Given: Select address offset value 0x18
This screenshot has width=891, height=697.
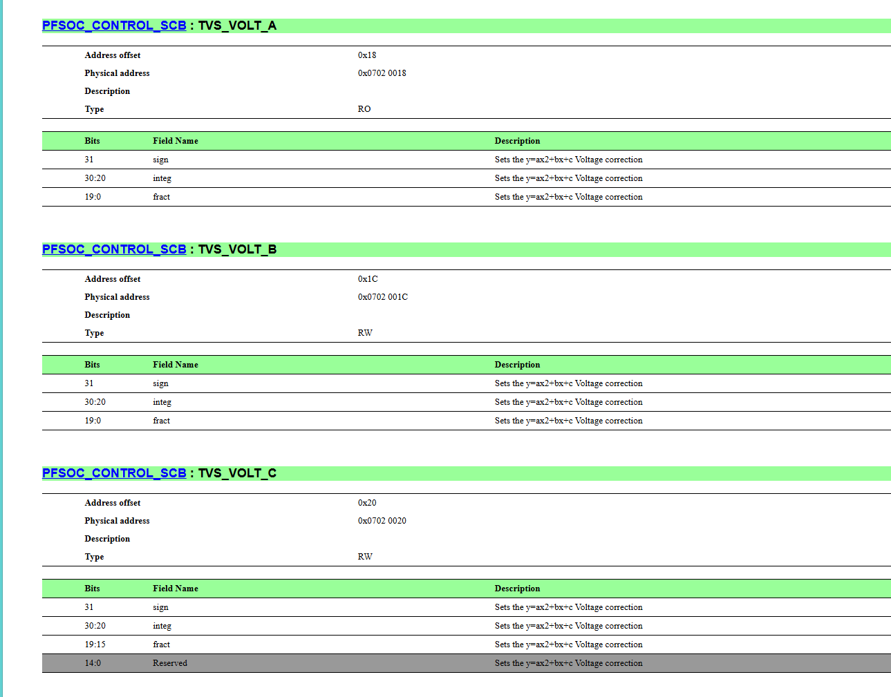Looking at the screenshot, I should tap(367, 55).
